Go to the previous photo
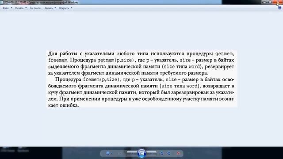The image size is (283, 159). pyautogui.click(x=132, y=153)
